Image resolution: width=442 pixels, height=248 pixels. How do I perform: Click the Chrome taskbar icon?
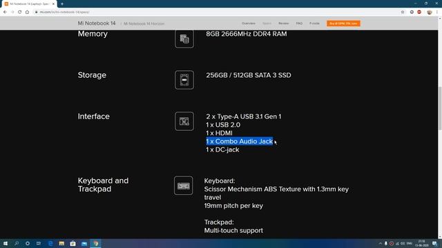pyautogui.click(x=96, y=243)
